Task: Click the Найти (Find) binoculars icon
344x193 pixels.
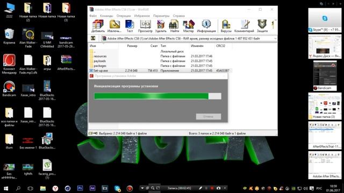Action: (x=174, y=26)
